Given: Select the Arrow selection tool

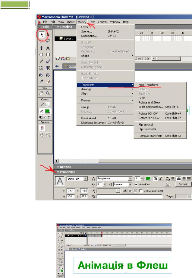Looking at the screenshot, I should pos(42,35).
